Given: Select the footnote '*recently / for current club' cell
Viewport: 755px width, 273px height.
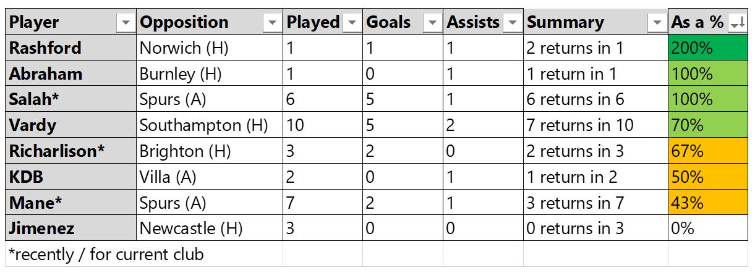Looking at the screenshot, I should 144,254.
